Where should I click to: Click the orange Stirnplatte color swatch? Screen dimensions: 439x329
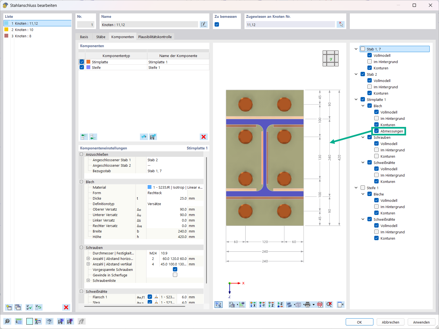88,62
